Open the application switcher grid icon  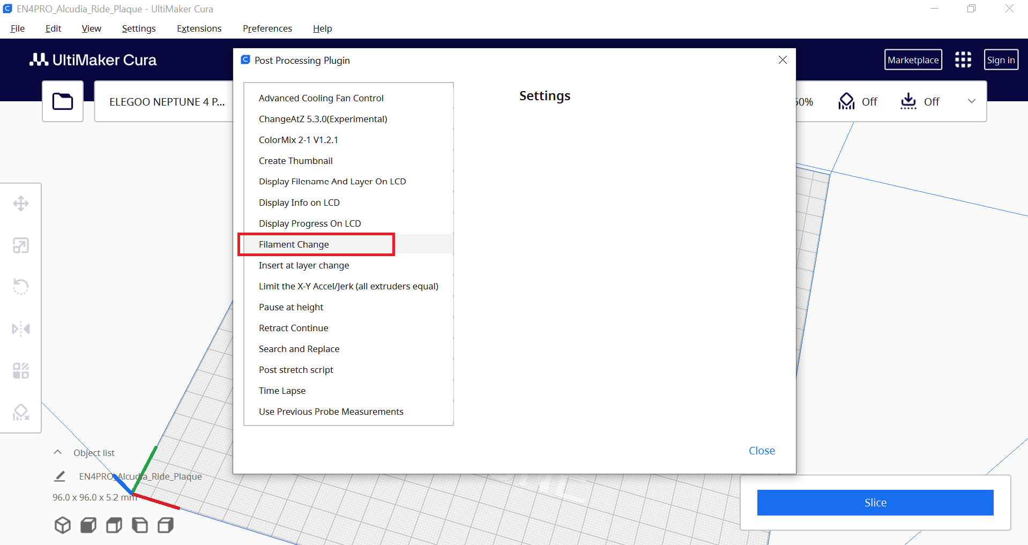[x=963, y=59]
